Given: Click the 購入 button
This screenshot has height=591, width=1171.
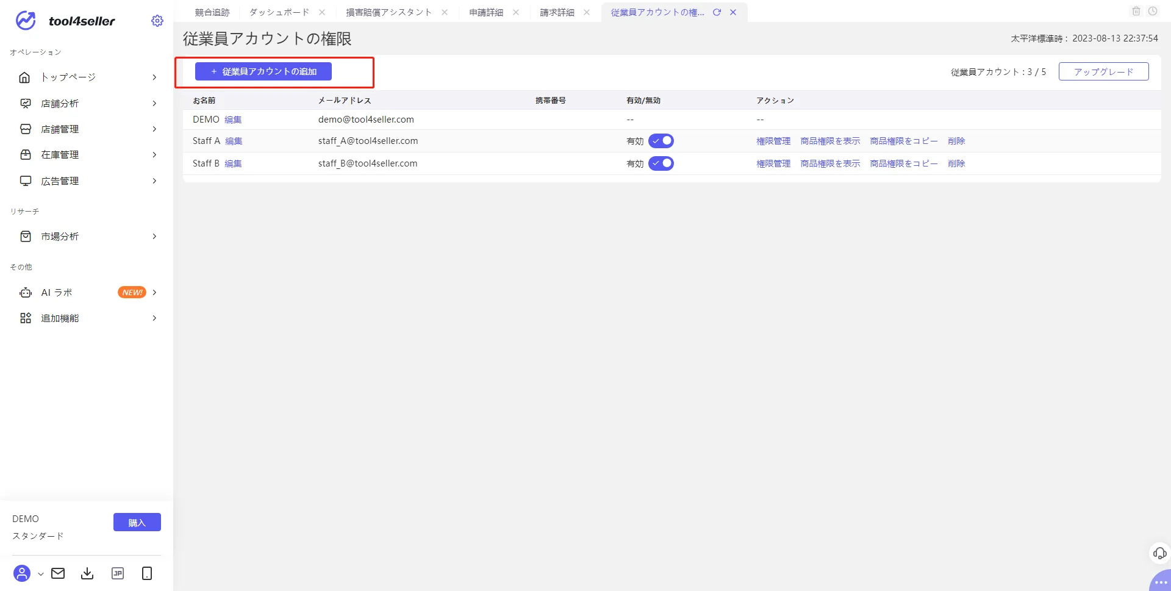Looking at the screenshot, I should 137,523.
